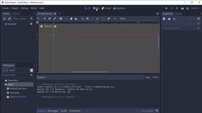Clear the output log
202x113 pixels.
point(155,77)
